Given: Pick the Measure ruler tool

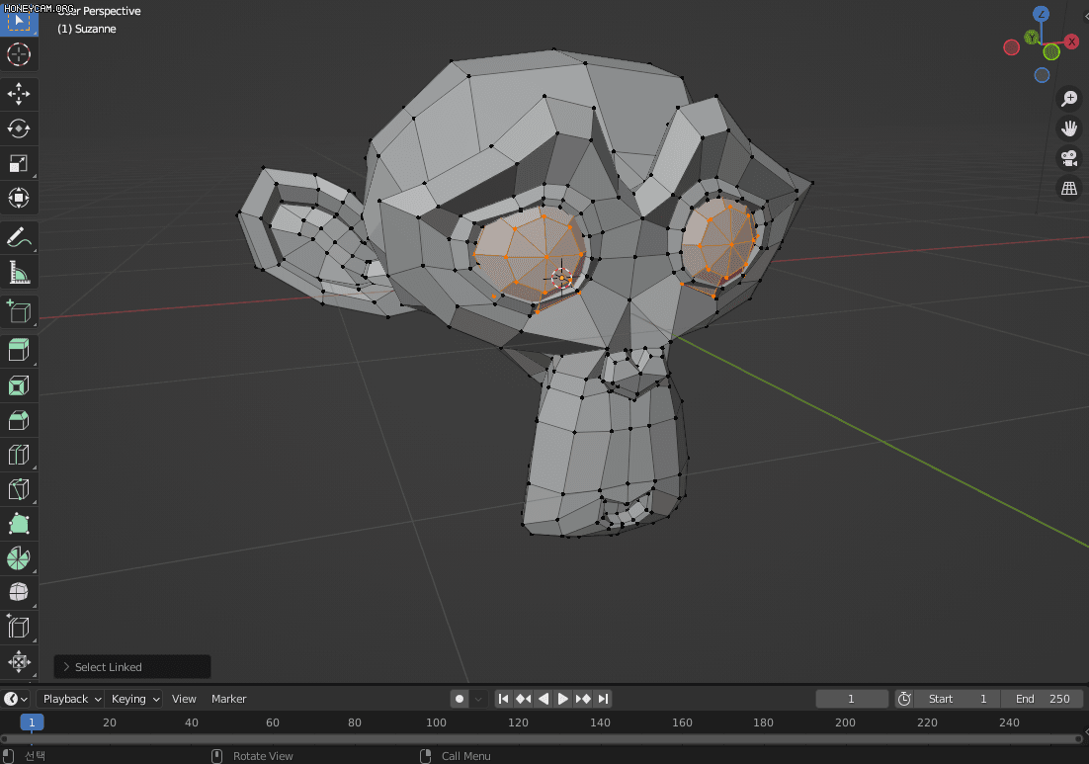Looking at the screenshot, I should [19, 272].
